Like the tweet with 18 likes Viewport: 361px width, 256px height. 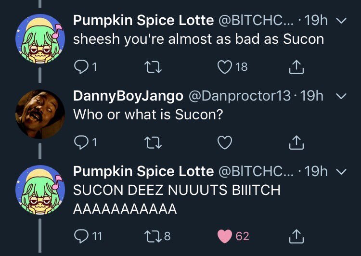(225, 67)
